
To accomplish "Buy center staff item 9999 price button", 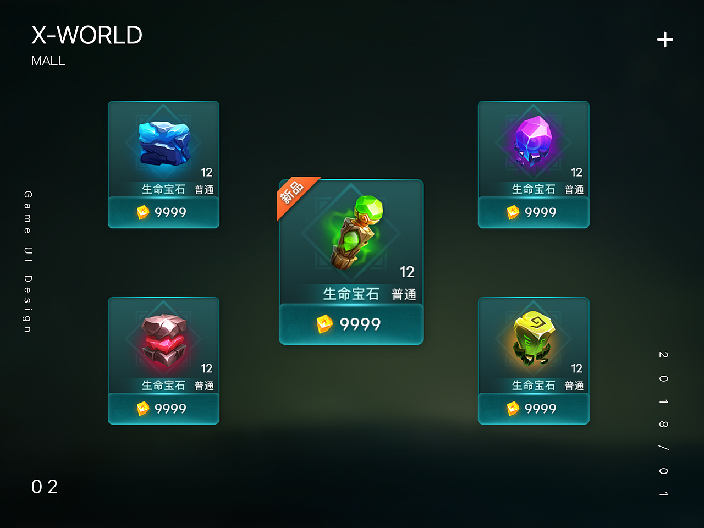I will point(351,324).
